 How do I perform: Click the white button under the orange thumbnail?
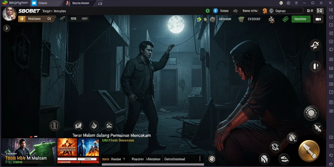[67, 159]
